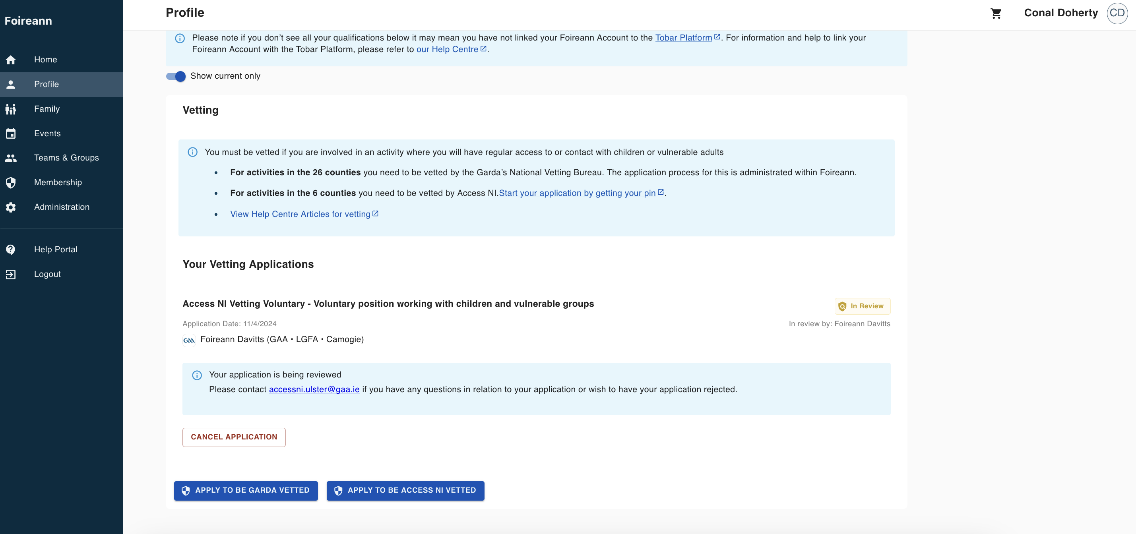Screen dimensions: 1136x534
Task: Click the Profile person icon in sidebar
Action: (11, 84)
